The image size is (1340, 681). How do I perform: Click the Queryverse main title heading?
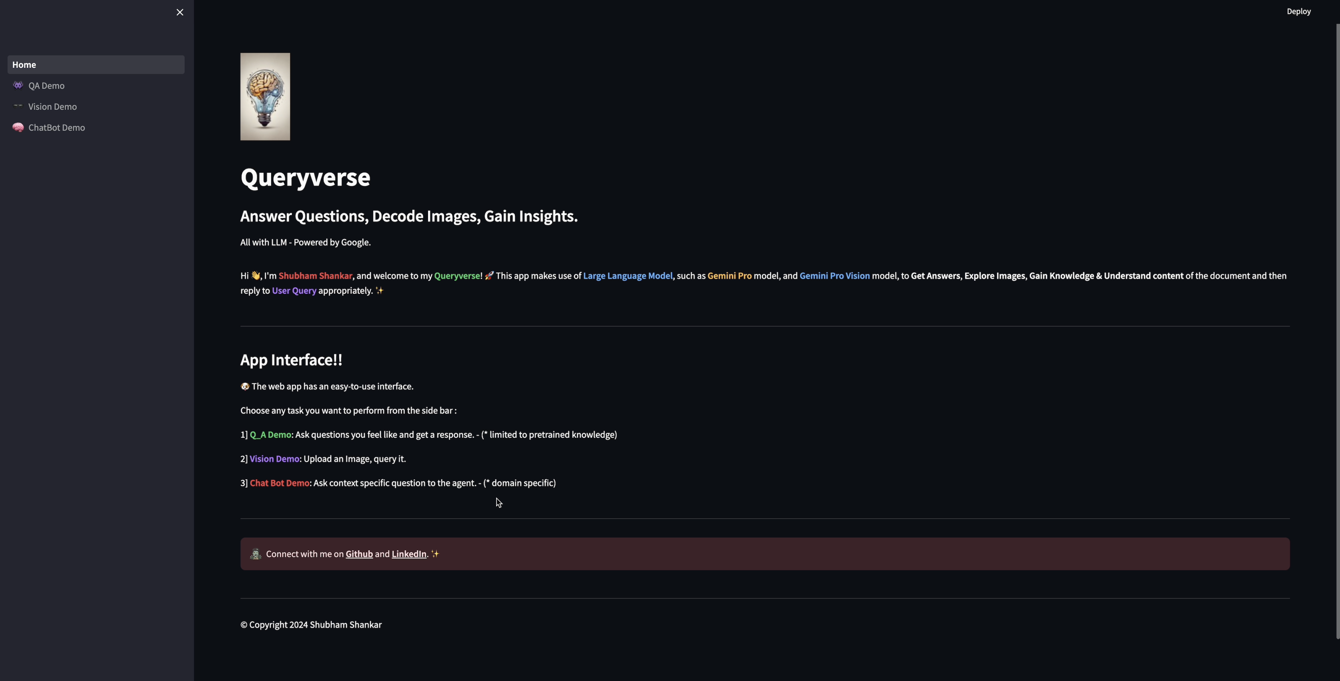305,177
